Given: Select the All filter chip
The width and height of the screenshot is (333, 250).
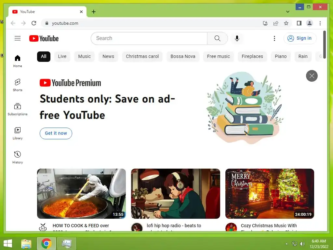Looking at the screenshot, I should [x=44, y=57].
